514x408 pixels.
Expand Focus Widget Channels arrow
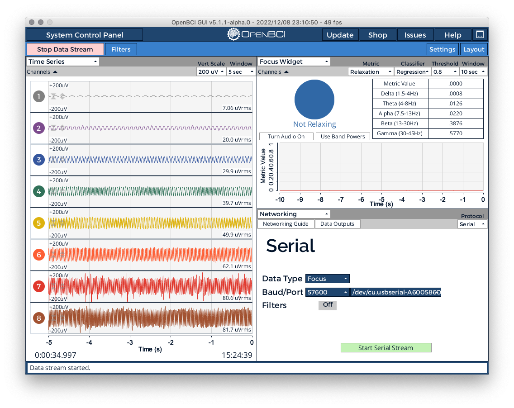click(x=286, y=72)
